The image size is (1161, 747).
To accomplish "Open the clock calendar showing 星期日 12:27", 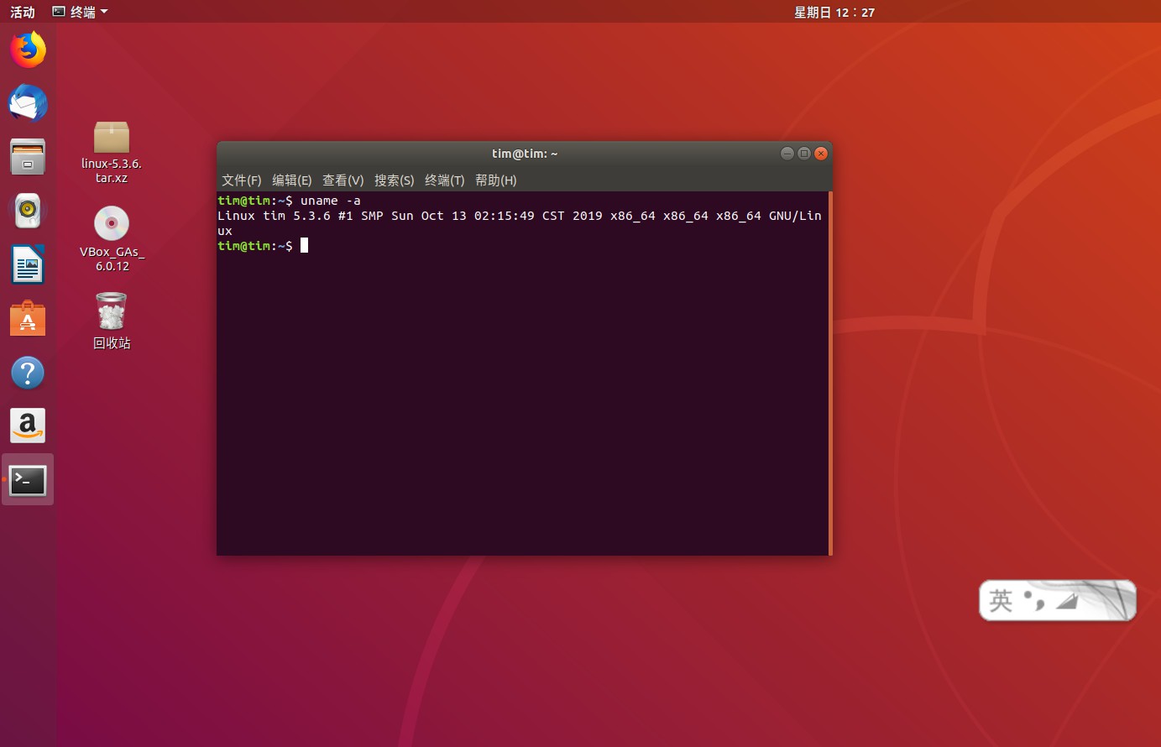I will point(834,12).
